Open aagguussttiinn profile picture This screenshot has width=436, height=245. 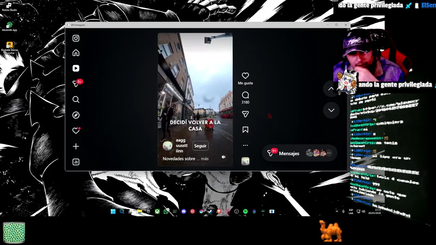(168, 146)
